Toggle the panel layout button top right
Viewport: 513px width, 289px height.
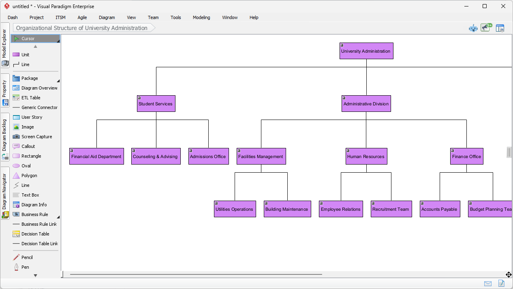point(500,28)
